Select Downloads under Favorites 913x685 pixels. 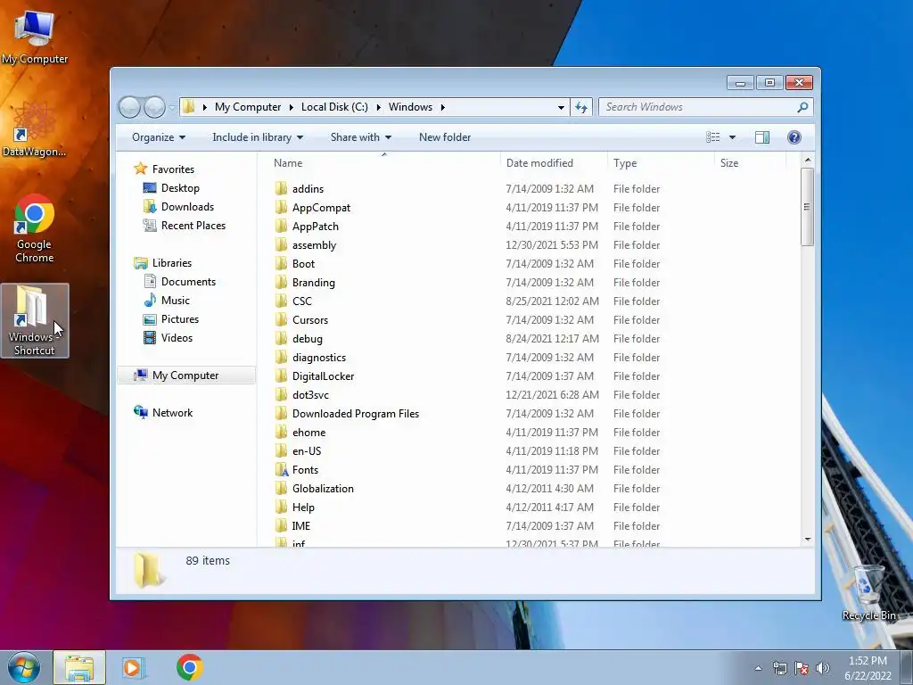click(187, 207)
